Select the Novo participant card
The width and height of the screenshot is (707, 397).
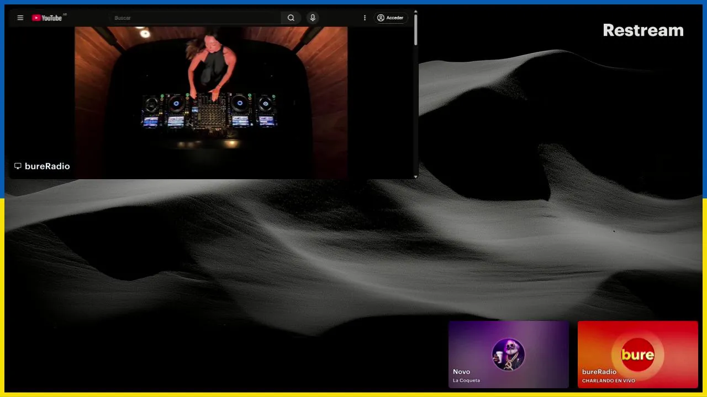(x=508, y=355)
